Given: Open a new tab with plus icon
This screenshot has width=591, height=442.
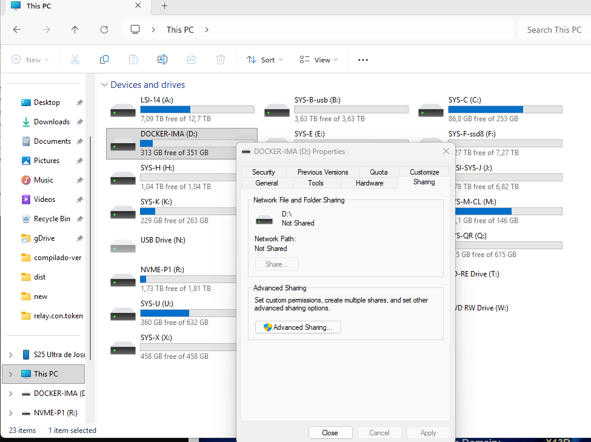Looking at the screenshot, I should (164, 5).
